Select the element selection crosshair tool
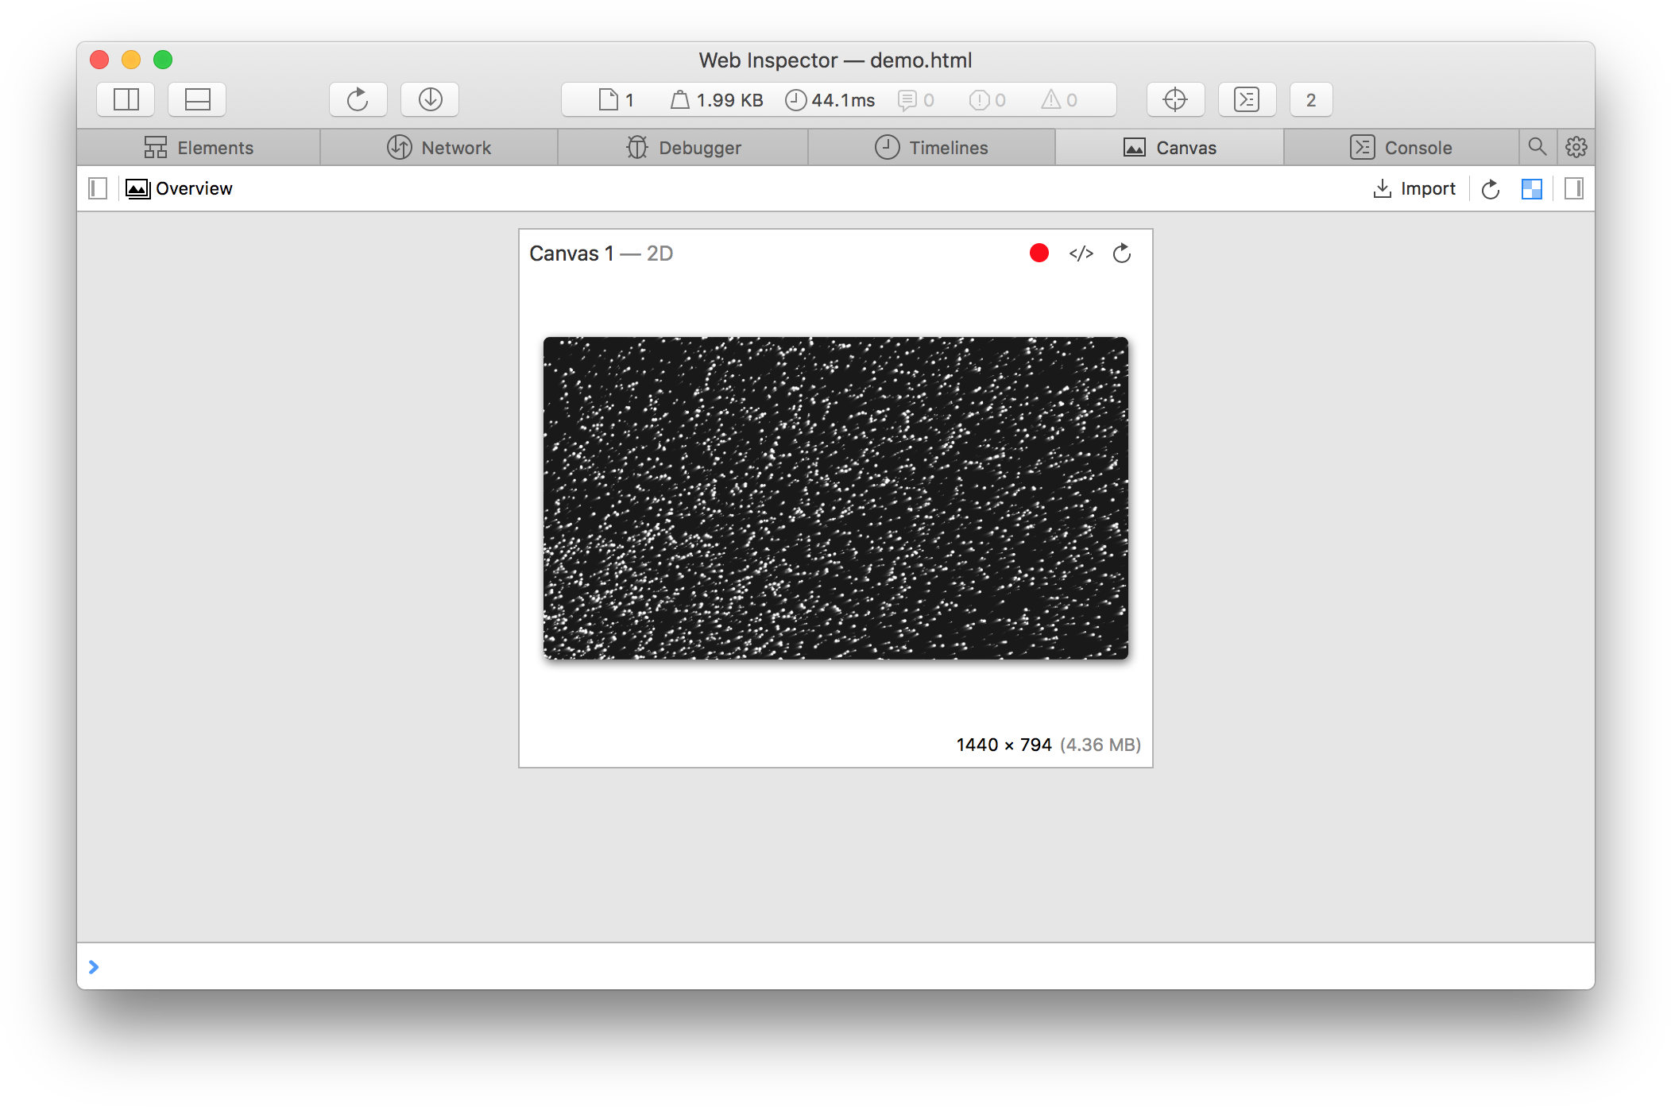 1175,99
